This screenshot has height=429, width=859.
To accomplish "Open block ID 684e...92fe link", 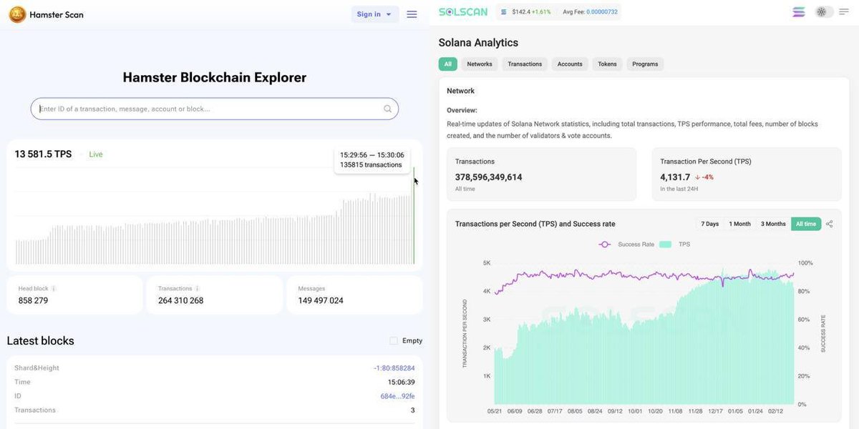I will (397, 396).
